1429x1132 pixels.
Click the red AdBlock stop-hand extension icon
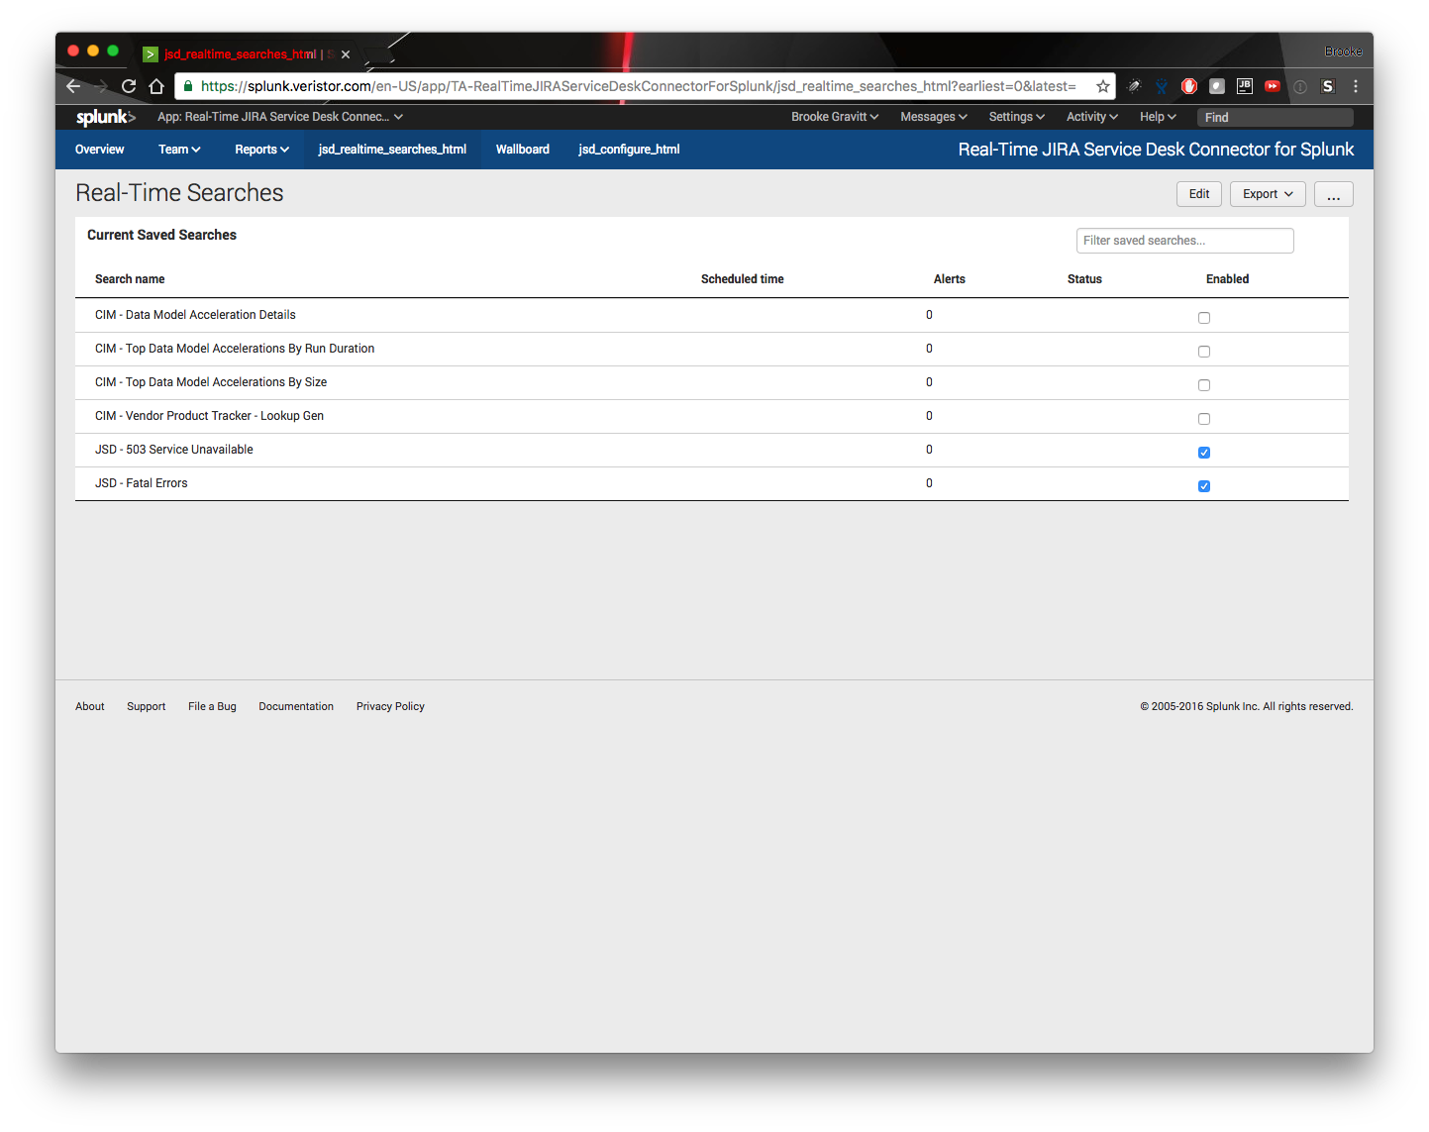pos(1189,86)
